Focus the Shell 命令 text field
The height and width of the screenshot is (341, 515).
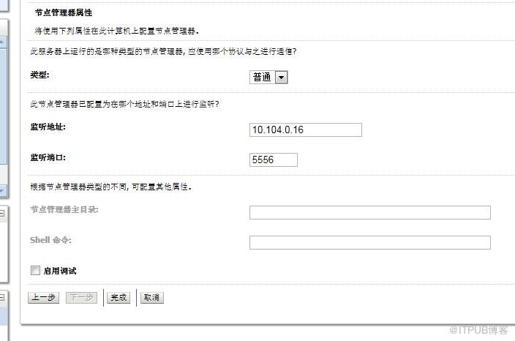coord(369,242)
